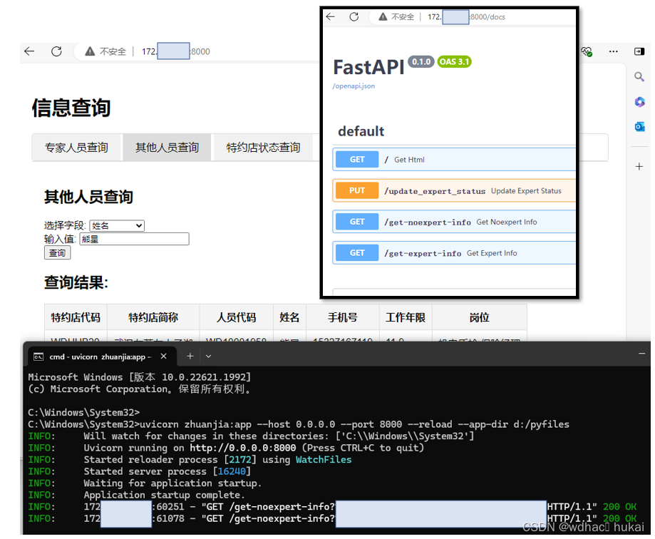The height and width of the screenshot is (539, 655).
Task: Click the OAS 3.1 badge
Action: click(x=455, y=62)
